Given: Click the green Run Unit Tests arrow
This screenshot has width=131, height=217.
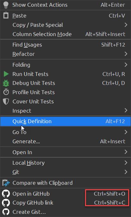Looking at the screenshot, I should (6, 74).
